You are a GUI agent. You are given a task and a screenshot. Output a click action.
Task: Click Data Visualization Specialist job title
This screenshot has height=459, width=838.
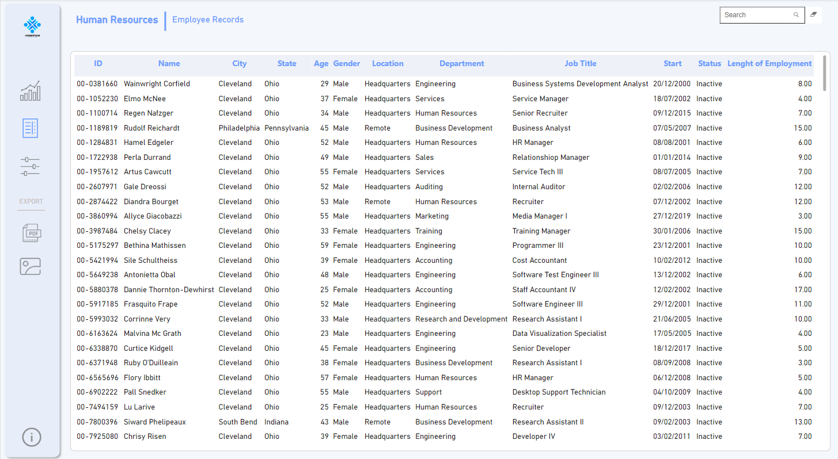pos(559,334)
